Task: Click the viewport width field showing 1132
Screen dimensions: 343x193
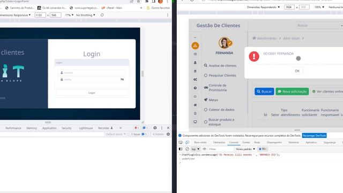Action: pyautogui.click(x=40, y=15)
